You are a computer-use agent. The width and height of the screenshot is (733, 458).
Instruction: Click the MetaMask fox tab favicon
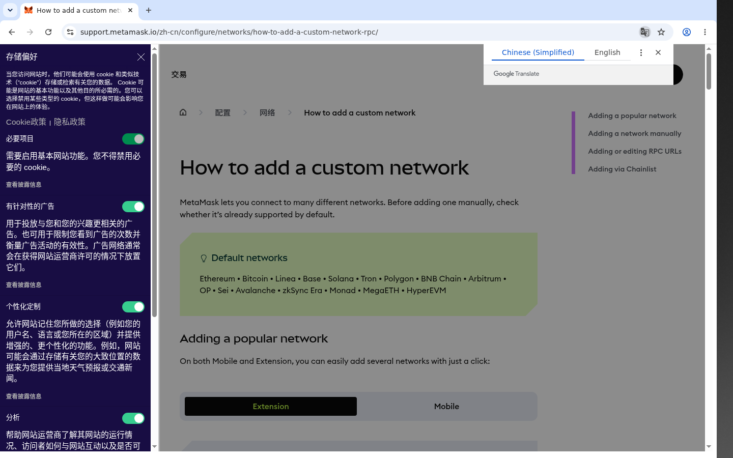[x=29, y=10]
